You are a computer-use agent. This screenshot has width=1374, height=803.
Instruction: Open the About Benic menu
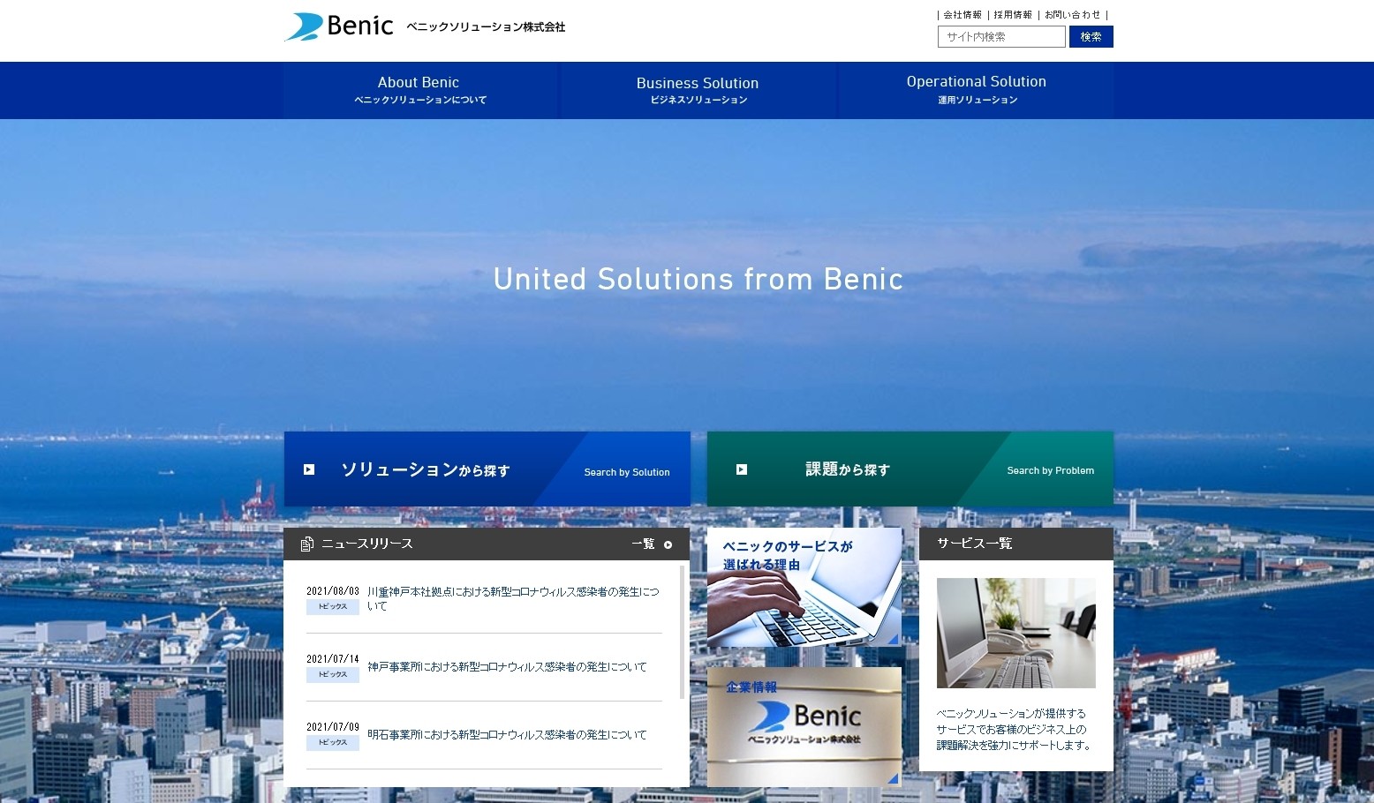point(419,90)
